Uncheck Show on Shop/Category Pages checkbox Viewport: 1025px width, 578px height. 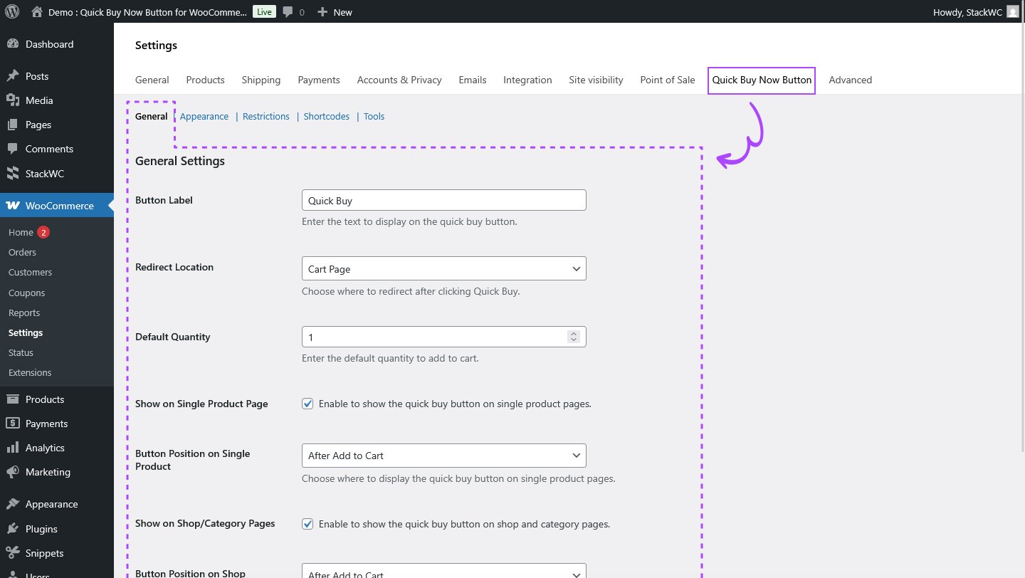[x=307, y=524]
